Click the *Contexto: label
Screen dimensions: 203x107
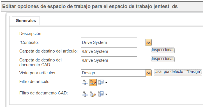pyautogui.click(x=29, y=42)
